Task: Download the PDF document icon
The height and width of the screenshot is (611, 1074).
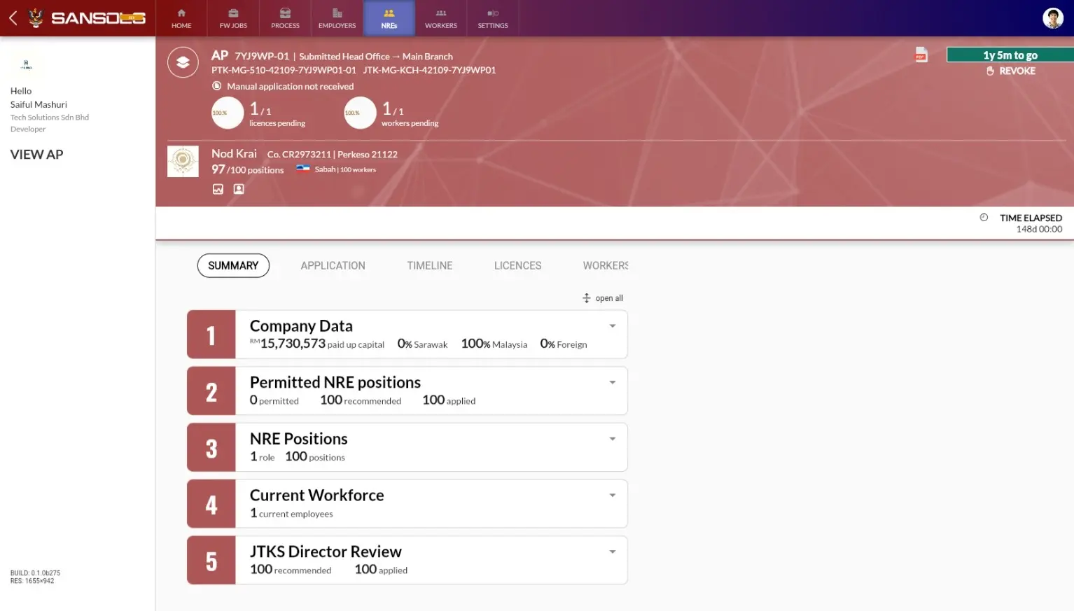Action: pyautogui.click(x=921, y=55)
